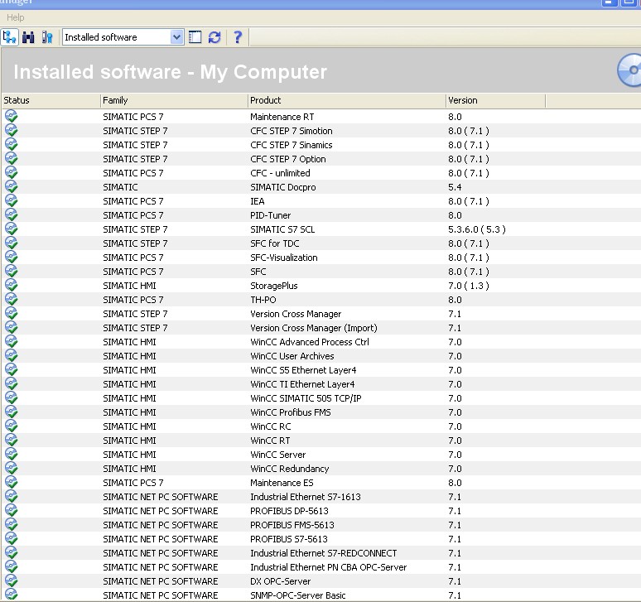641x602 pixels.
Task: Click status icon of CFC STEP 7 Sinamics
Action: tap(11, 145)
